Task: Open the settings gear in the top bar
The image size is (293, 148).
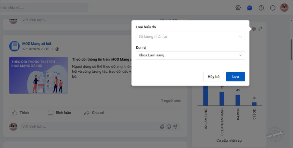Action: [x=238, y=8]
